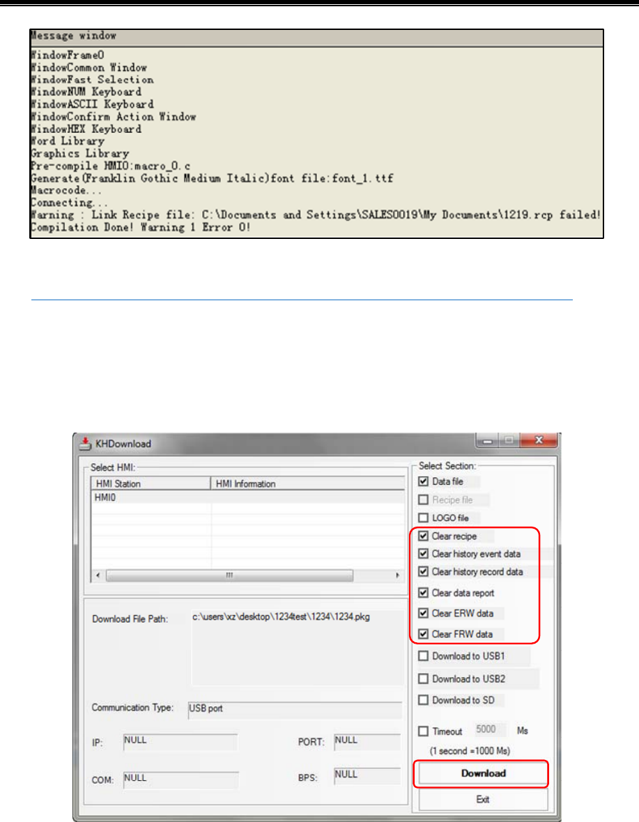Enable Download to SD checkbox
This screenshot has height=822, width=639.
coord(424,700)
